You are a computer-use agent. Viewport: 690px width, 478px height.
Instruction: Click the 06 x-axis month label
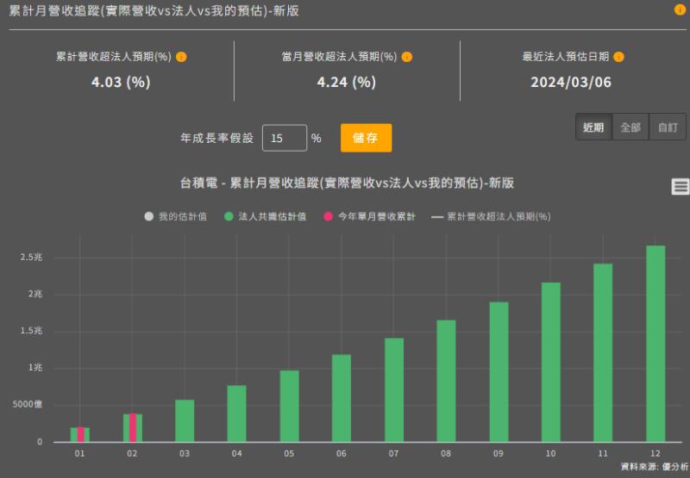[x=342, y=453]
